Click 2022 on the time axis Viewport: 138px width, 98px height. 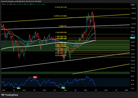[4, 90]
